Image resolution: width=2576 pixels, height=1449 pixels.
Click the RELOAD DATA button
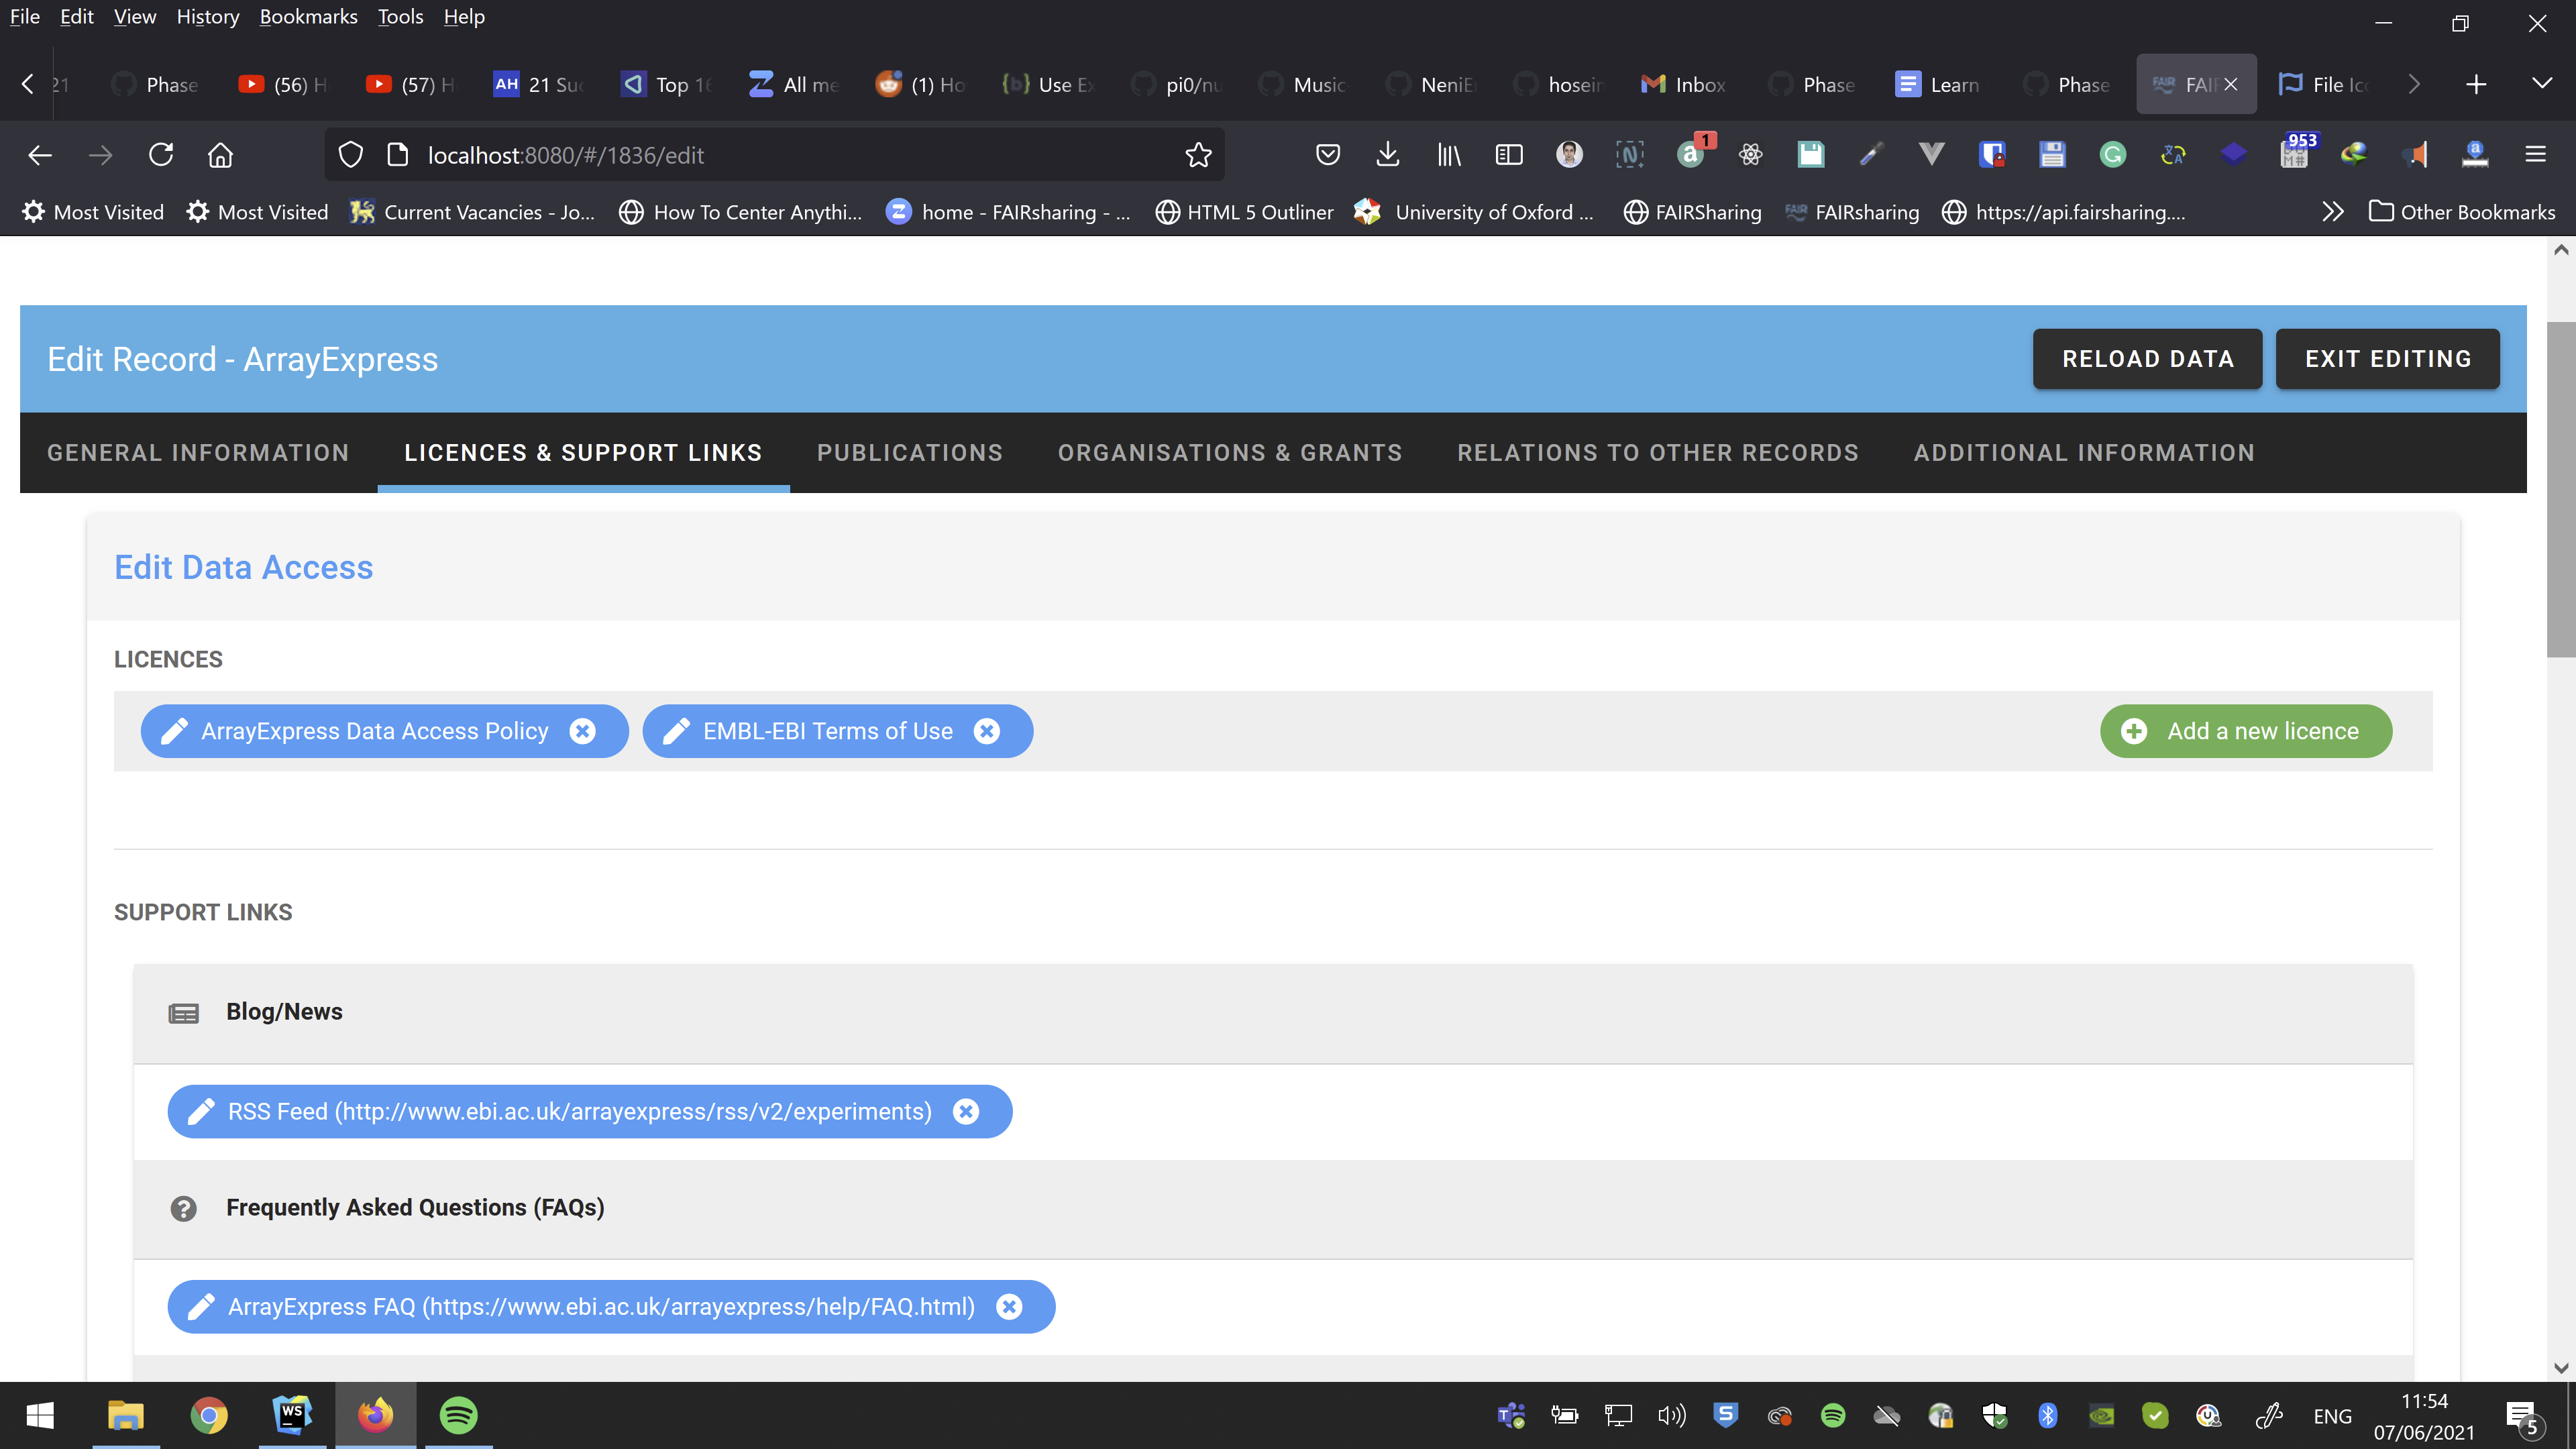point(2147,358)
